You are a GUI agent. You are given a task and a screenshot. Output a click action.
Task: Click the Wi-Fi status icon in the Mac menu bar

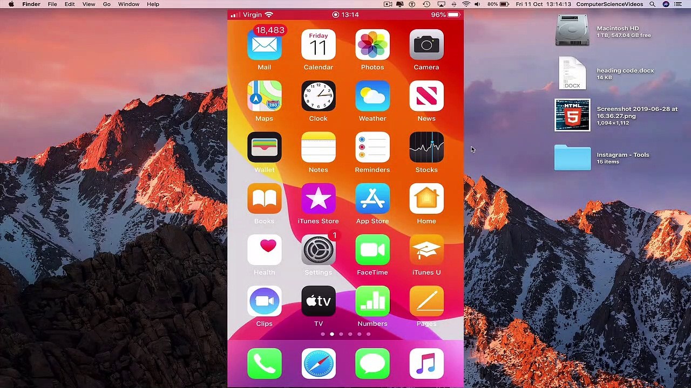pyautogui.click(x=466, y=4)
